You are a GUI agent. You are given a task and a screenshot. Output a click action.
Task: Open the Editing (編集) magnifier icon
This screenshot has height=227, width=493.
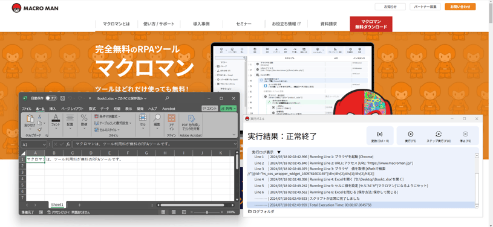click(x=157, y=118)
